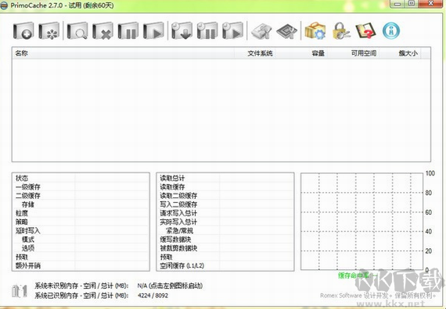446x309 pixels.
Task: Click the flush deferred write icon with down arrow
Action: (182, 30)
